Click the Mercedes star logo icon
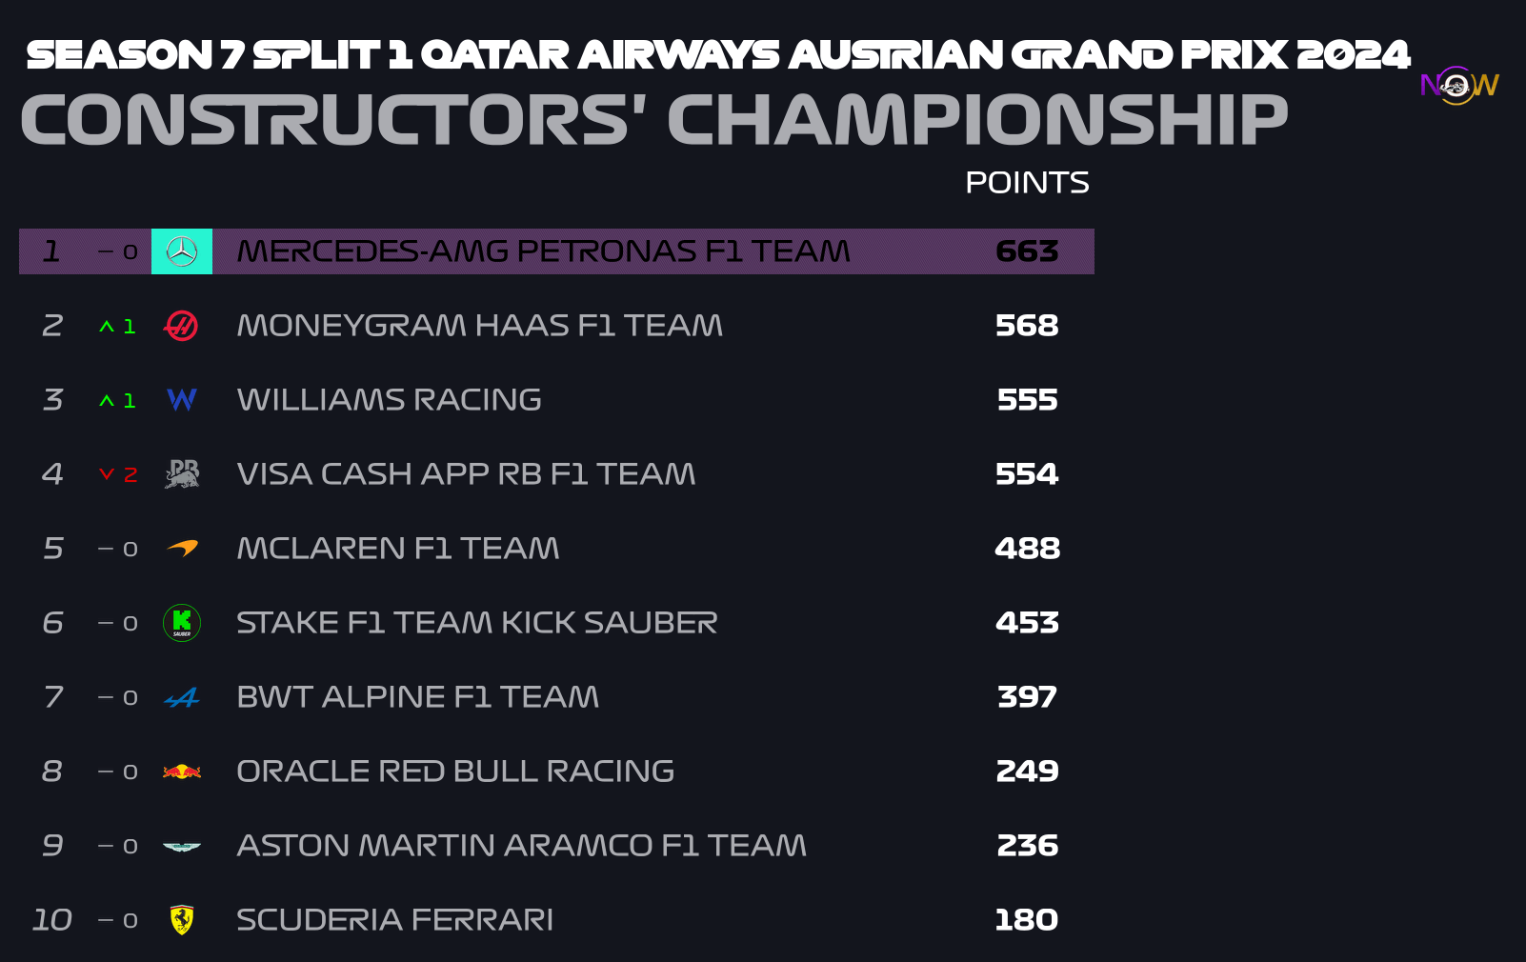 point(182,251)
